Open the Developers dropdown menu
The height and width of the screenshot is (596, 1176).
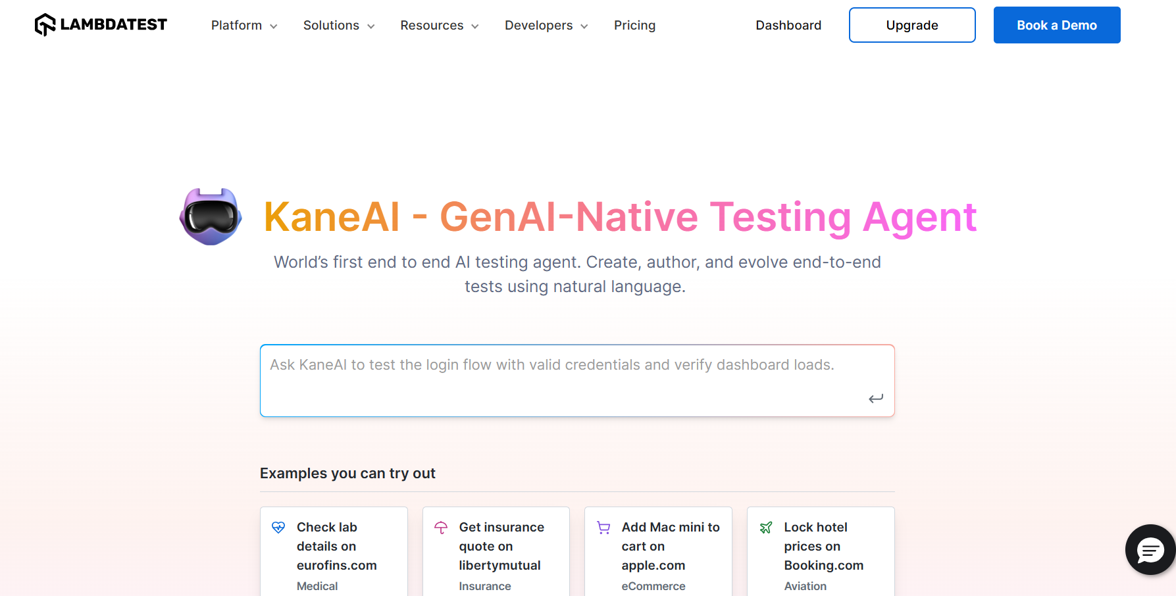click(x=546, y=26)
